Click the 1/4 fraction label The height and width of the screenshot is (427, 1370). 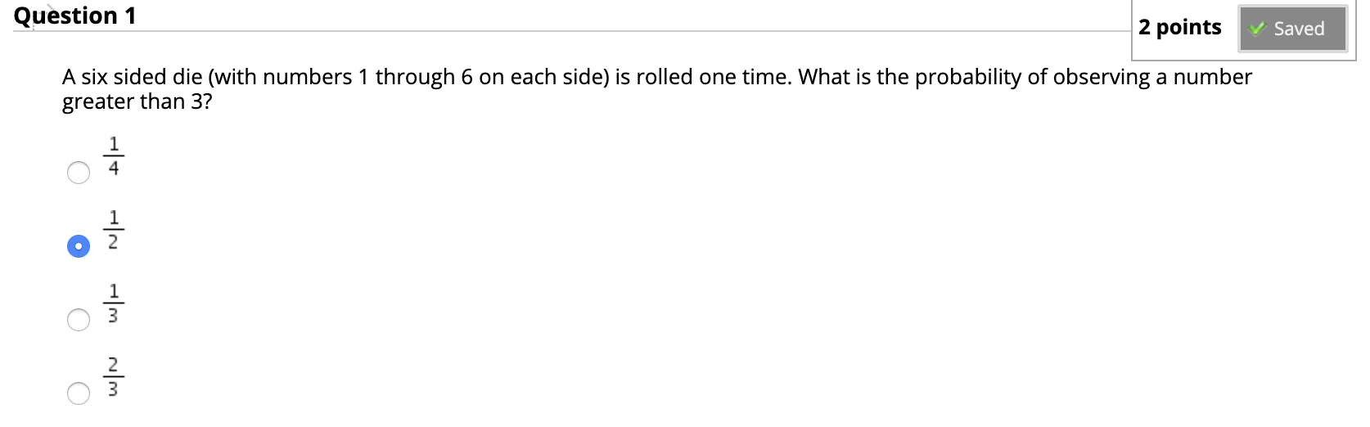click(x=114, y=155)
